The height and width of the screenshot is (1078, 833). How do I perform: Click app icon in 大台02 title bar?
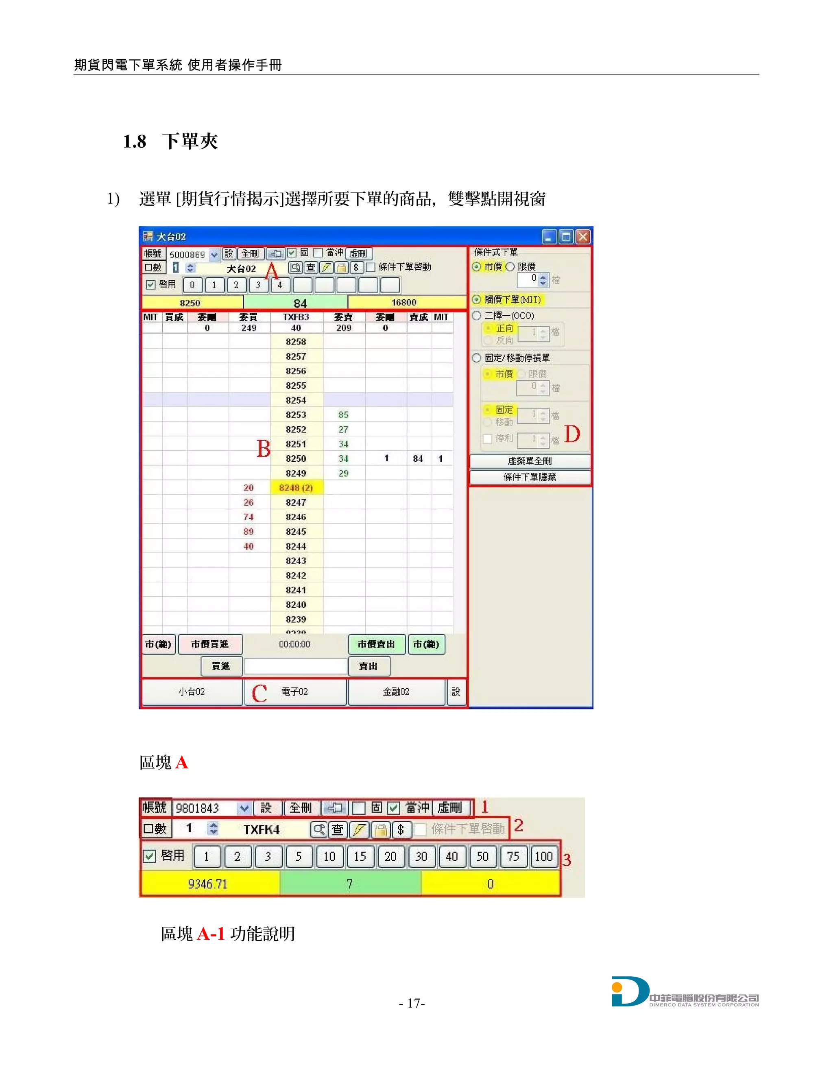tap(148, 236)
